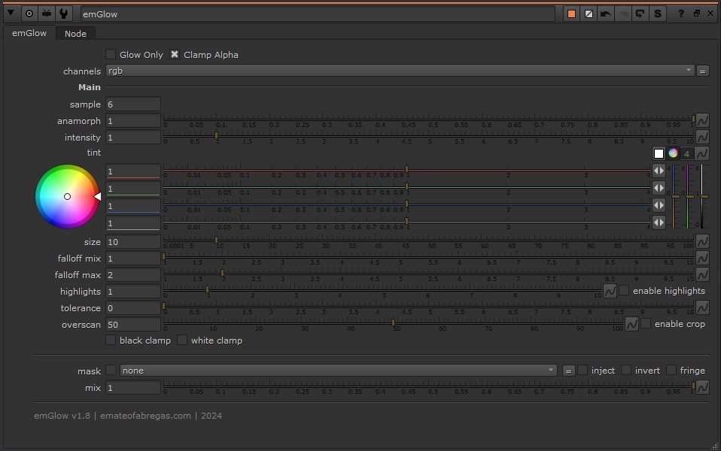
Task: Enable the black clamp checkbox
Action: (111, 341)
